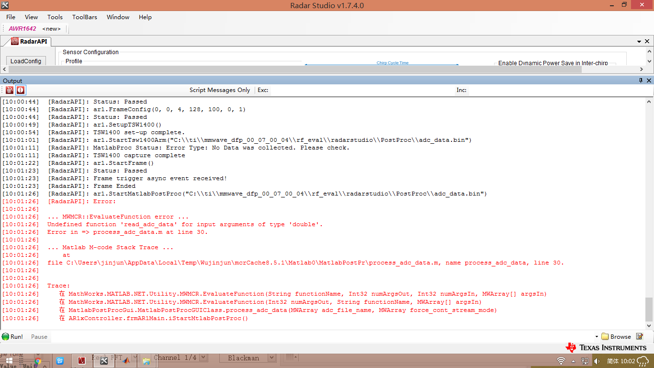Click the red info icon in Output toolbar
This screenshot has height=368, width=654.
tap(20, 90)
